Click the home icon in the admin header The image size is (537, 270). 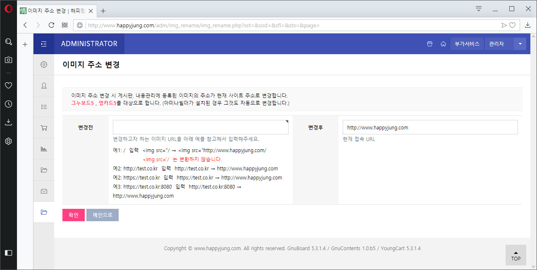[443, 43]
